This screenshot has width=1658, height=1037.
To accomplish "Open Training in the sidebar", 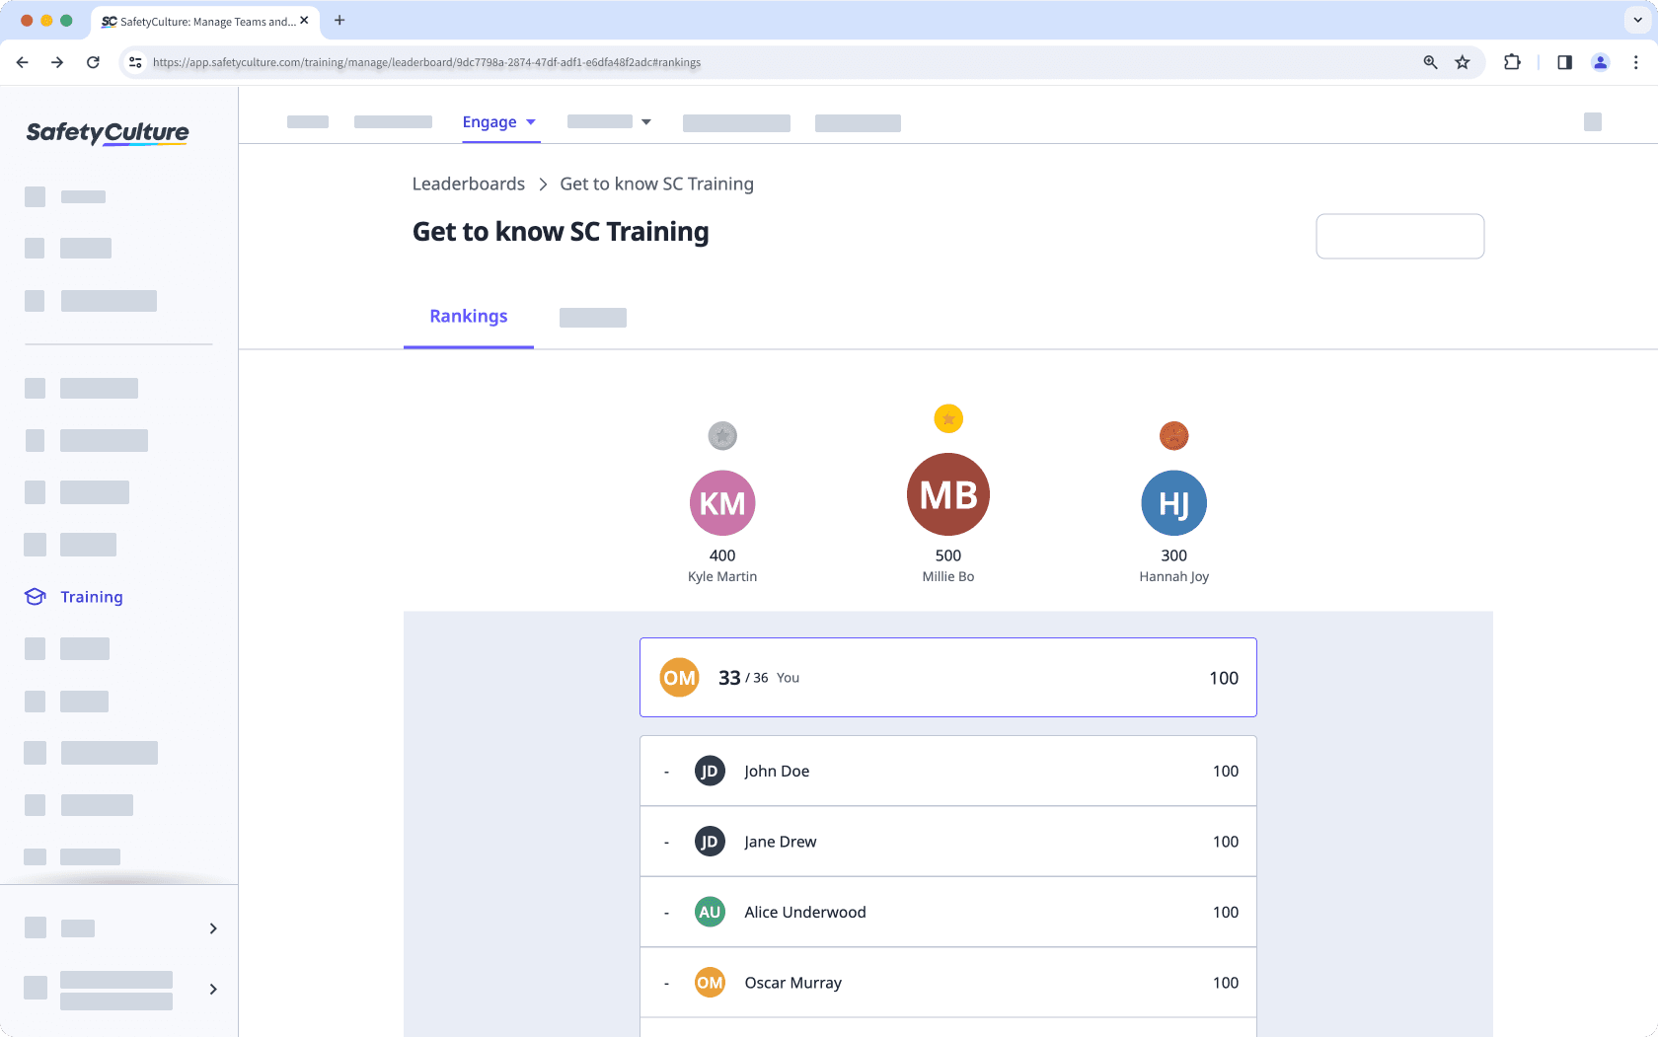I will tap(91, 597).
